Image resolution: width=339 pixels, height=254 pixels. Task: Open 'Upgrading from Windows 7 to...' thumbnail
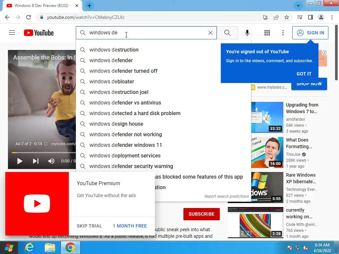point(267,117)
